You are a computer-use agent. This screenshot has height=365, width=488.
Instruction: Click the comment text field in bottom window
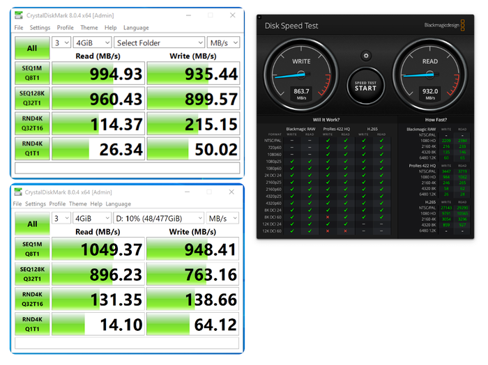coord(127,343)
